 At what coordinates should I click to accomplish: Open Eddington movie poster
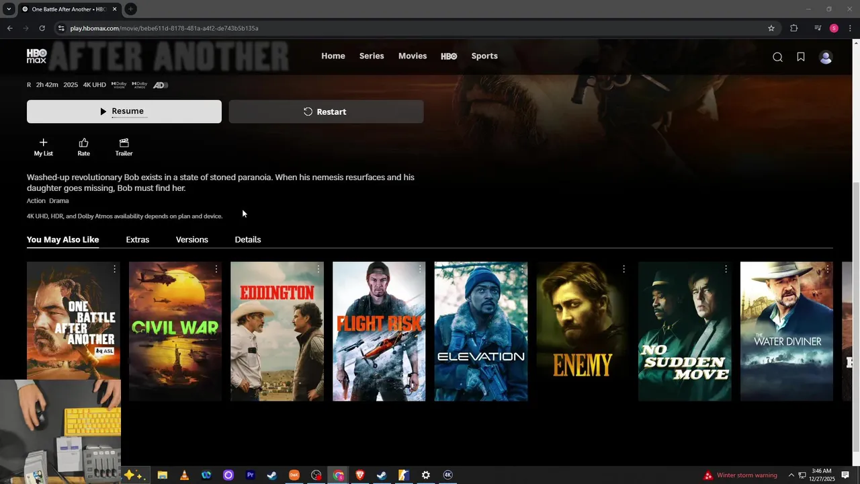[277, 331]
